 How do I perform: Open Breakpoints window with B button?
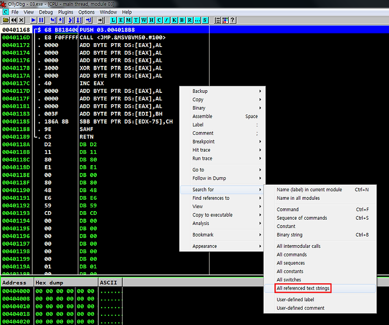point(182,20)
